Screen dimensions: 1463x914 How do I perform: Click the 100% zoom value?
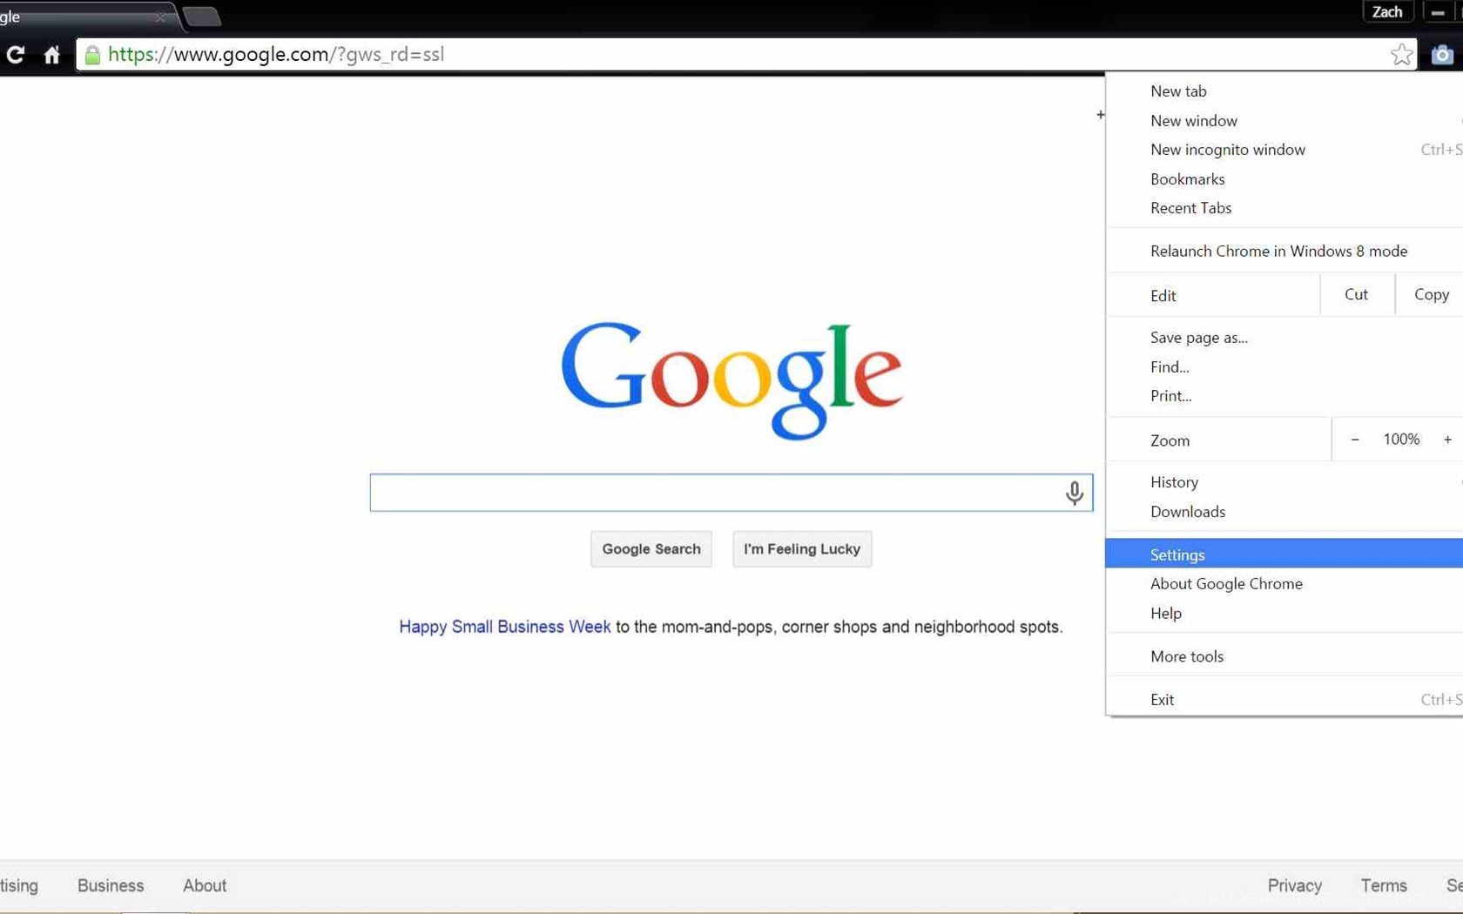pos(1401,440)
